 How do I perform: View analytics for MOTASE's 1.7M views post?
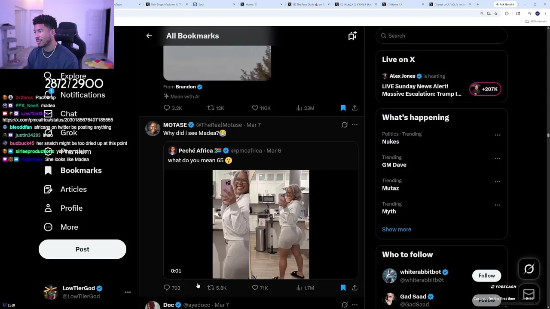pos(305,288)
